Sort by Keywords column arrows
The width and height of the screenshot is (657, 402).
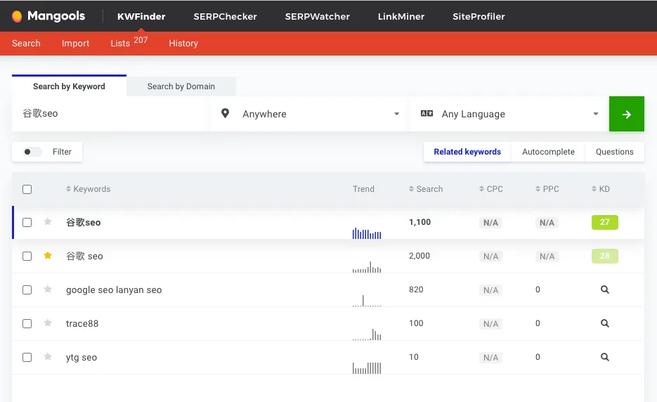(68, 189)
